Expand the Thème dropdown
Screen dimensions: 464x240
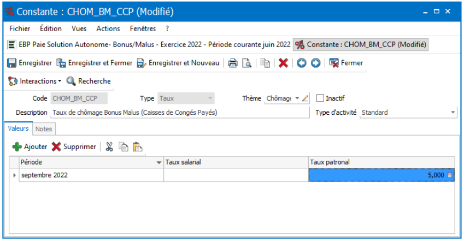(x=297, y=98)
